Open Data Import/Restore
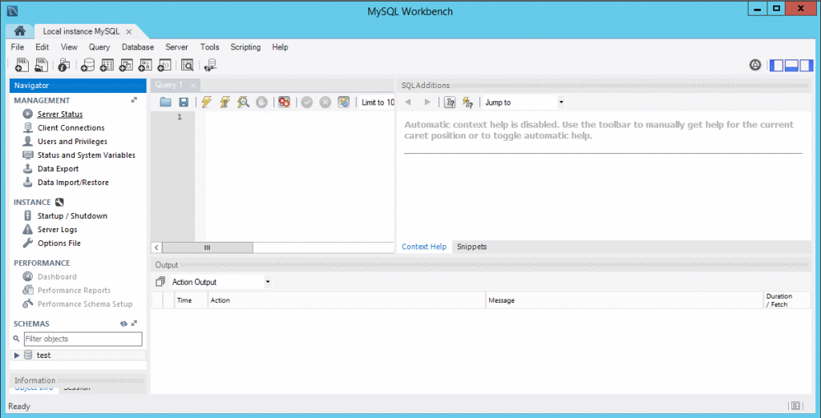Image resolution: width=821 pixels, height=418 pixels. click(x=73, y=182)
